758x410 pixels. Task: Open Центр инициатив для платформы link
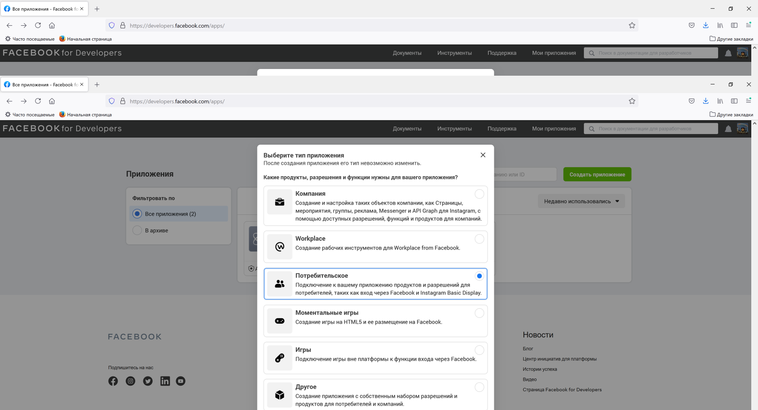point(559,359)
